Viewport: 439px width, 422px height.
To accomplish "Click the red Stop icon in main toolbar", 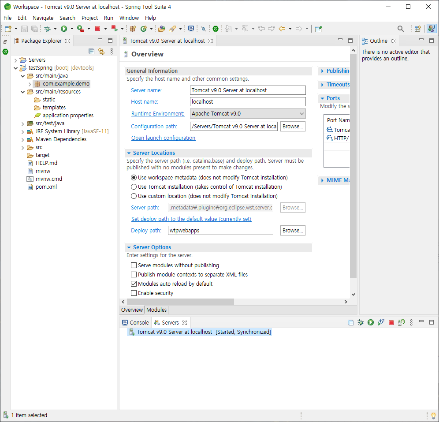I will tap(98, 29).
